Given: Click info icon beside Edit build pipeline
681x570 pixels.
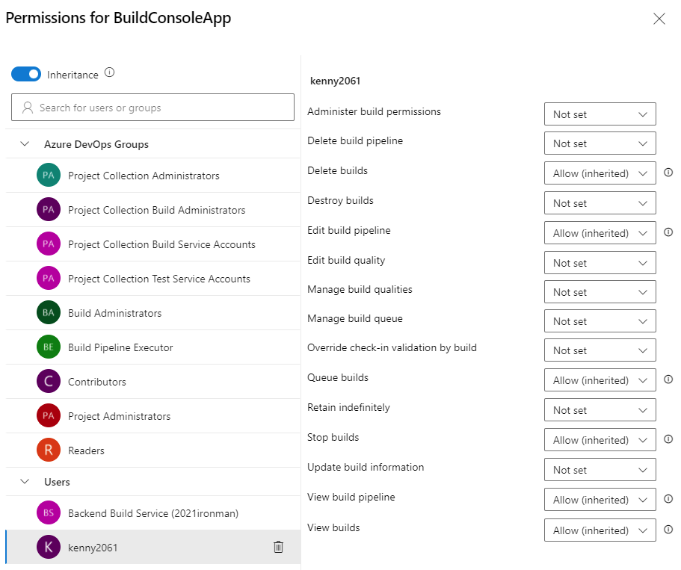Looking at the screenshot, I should pos(668,232).
